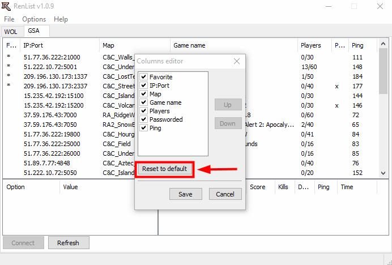
Task: Click the Option column header
Action: tap(31, 187)
